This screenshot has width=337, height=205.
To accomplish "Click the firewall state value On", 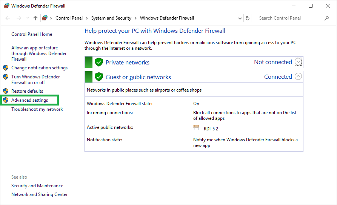I will pyautogui.click(x=196, y=104).
